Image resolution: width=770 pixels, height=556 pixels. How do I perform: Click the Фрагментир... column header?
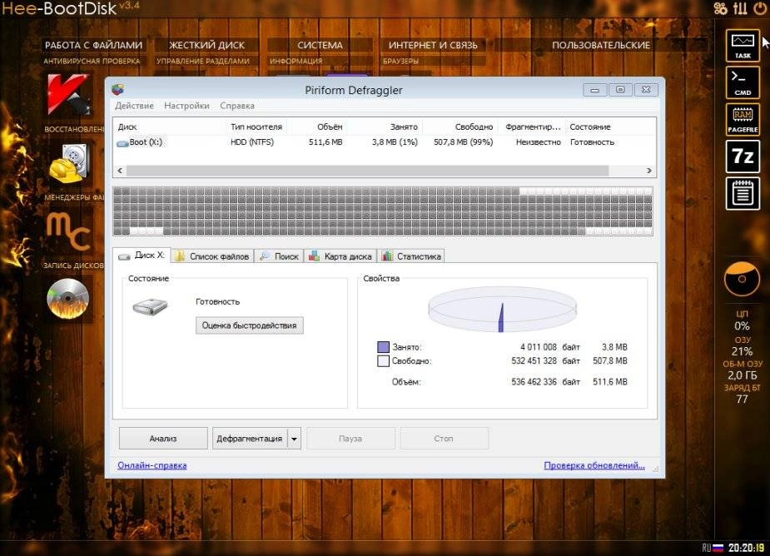point(532,127)
